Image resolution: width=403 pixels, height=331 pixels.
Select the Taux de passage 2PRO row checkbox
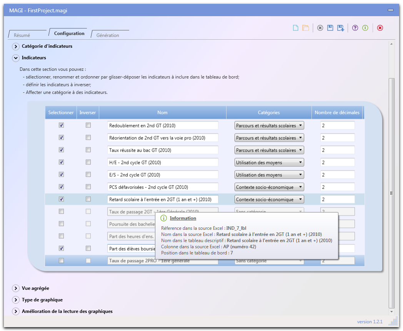[x=62, y=261]
